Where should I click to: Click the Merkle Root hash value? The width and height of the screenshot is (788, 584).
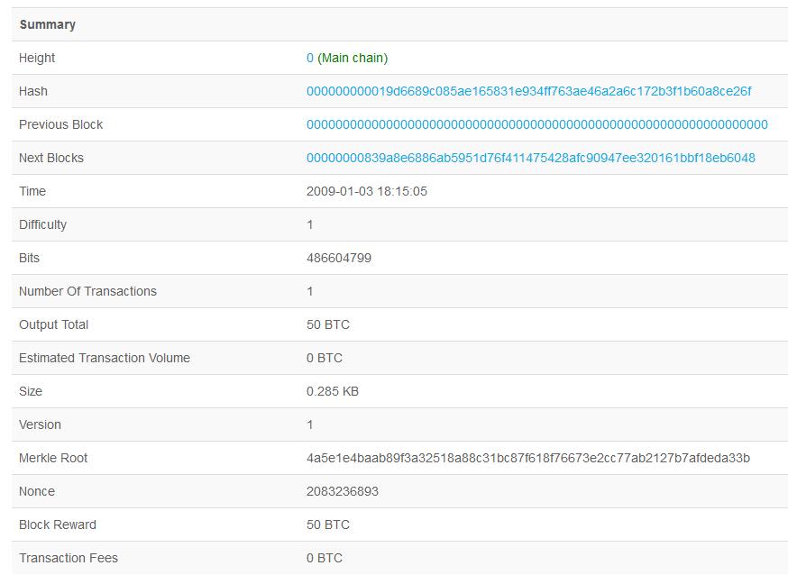pos(527,458)
